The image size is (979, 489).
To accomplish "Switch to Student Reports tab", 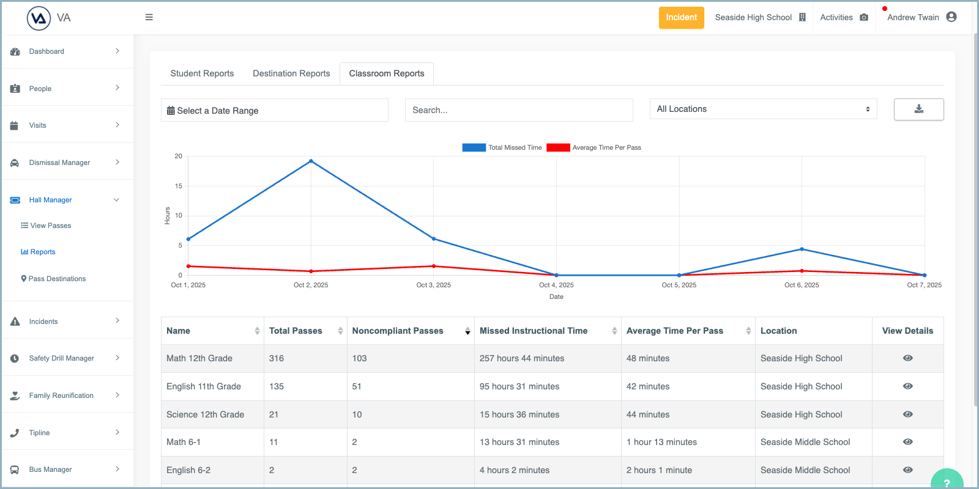I will [x=202, y=73].
